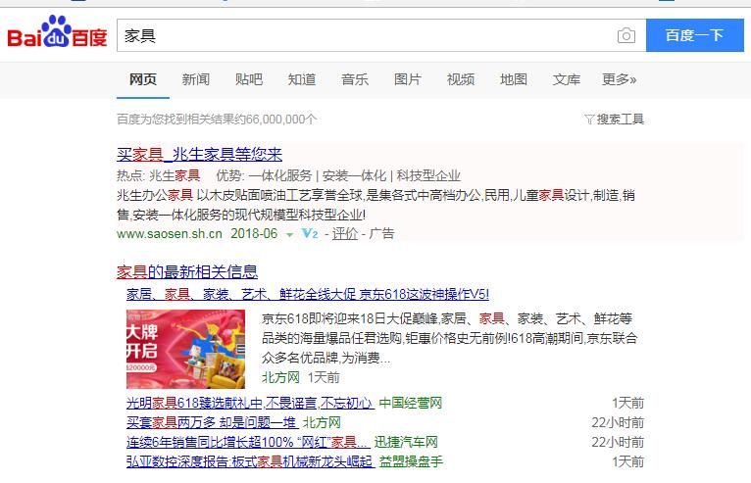751x483 pixels.
Task: Switch to the 图片 tab
Action: click(x=408, y=79)
